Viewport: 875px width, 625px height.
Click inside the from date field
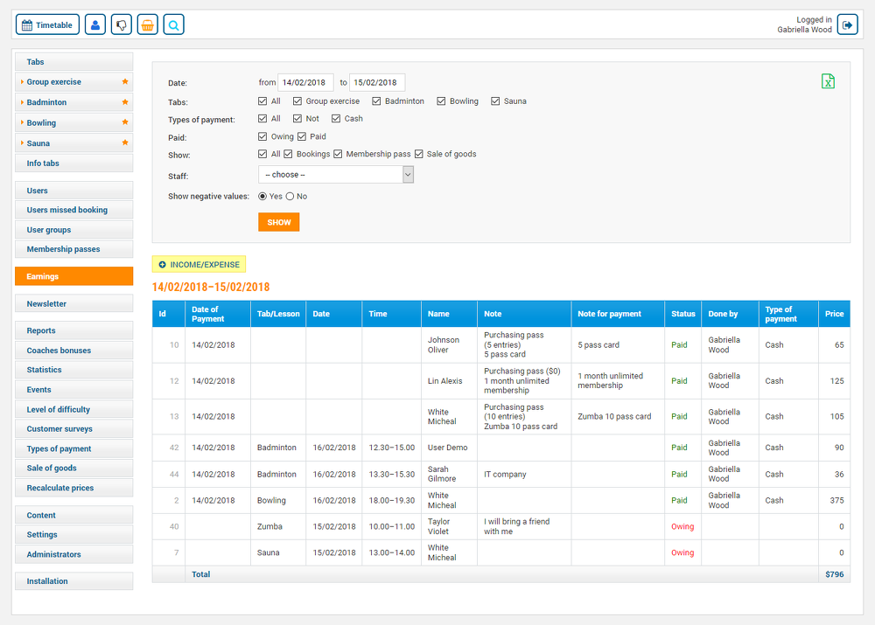[x=305, y=81]
